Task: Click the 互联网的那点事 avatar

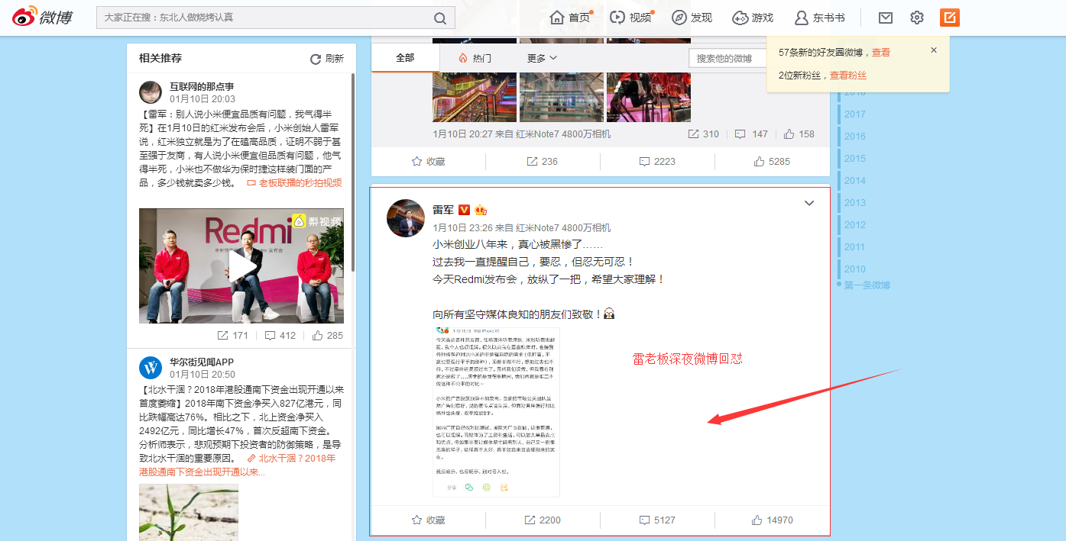Action: pyautogui.click(x=151, y=92)
